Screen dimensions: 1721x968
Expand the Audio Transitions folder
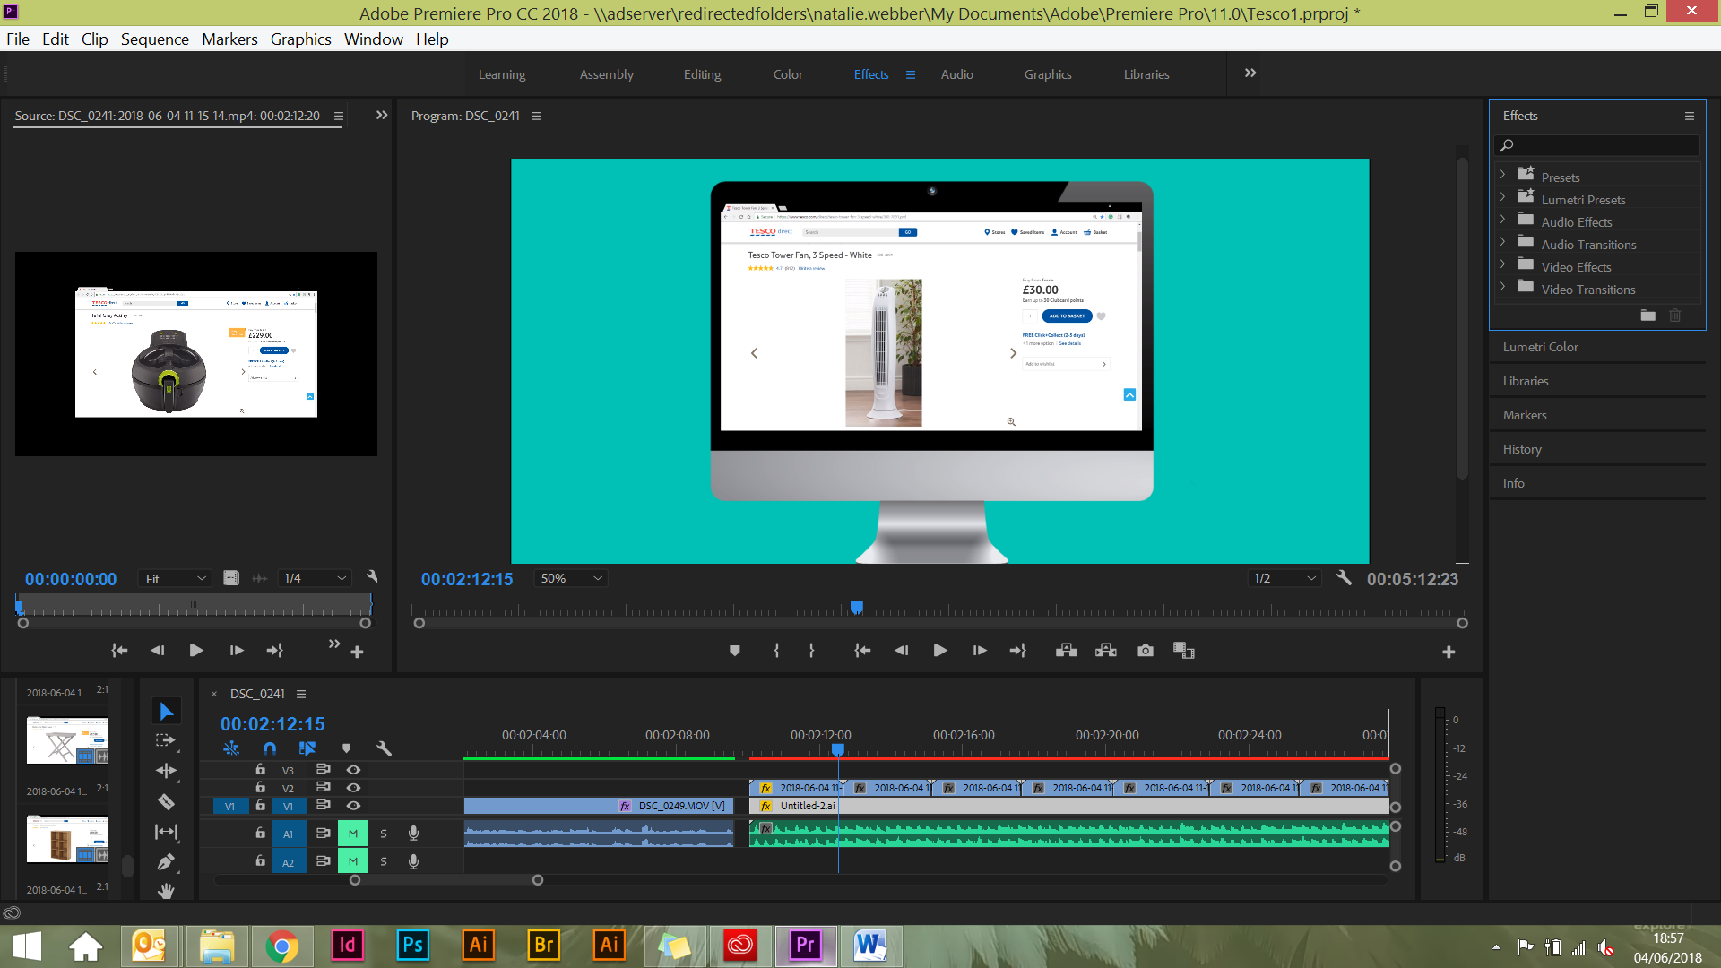click(x=1503, y=242)
